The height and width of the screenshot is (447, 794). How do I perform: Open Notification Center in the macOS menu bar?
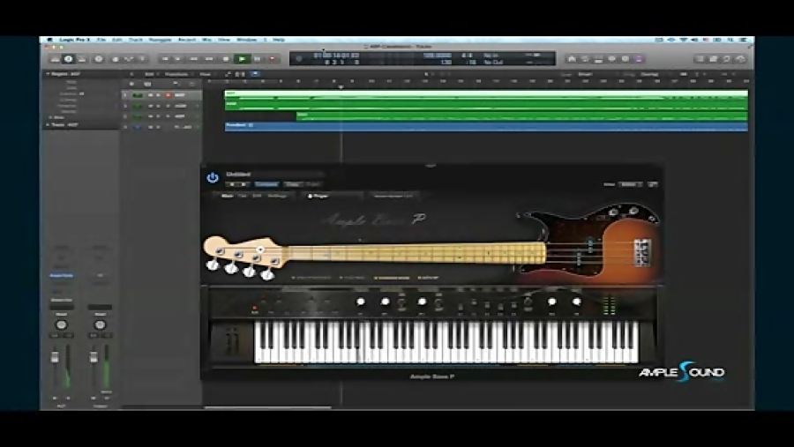click(x=744, y=40)
